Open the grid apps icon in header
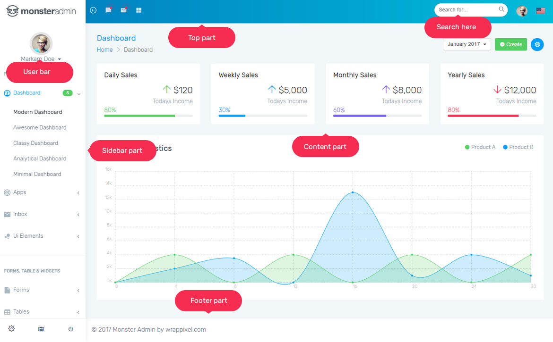Screen dimensions: 553x342 138,10
